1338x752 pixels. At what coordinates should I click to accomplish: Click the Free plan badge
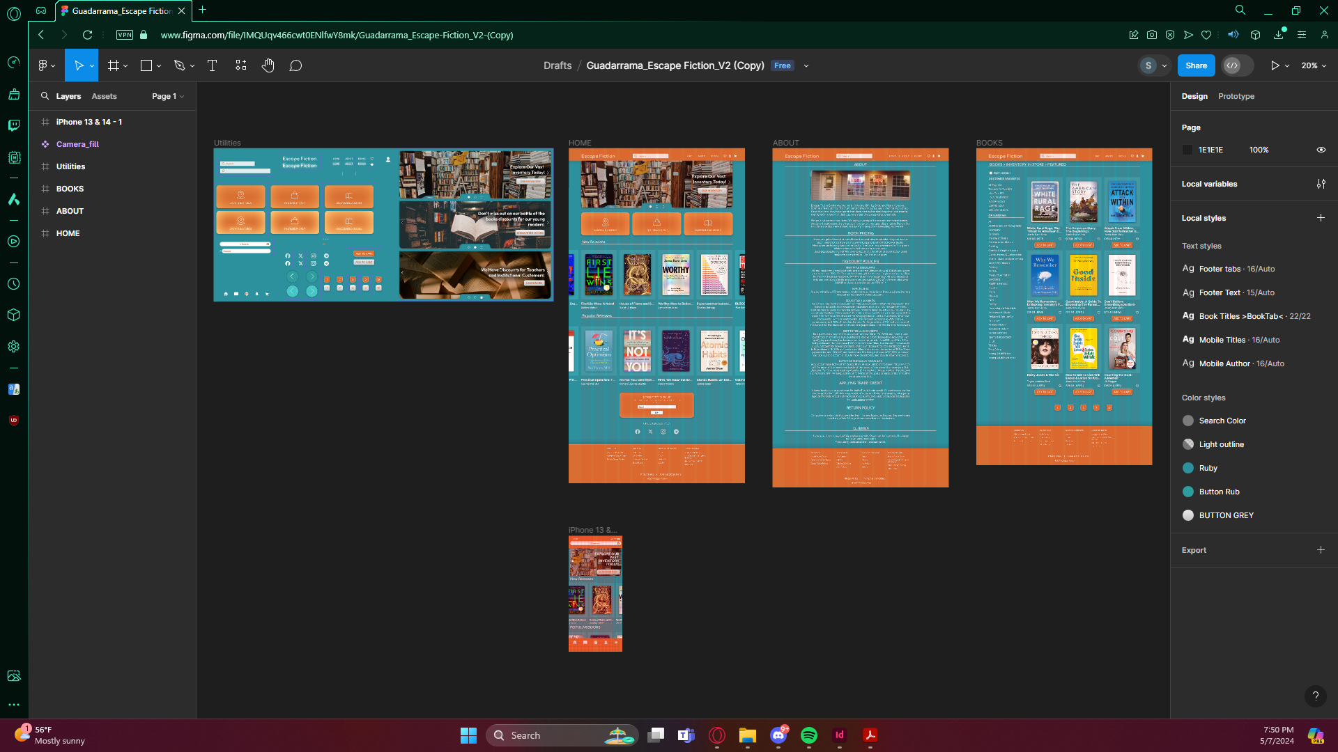pos(783,65)
